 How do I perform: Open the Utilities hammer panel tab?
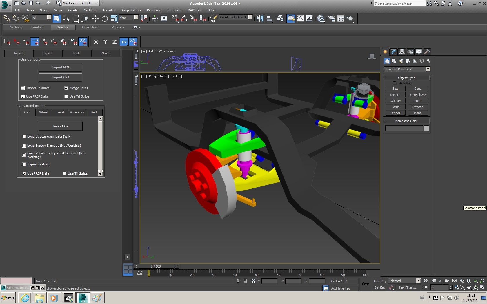(x=427, y=52)
